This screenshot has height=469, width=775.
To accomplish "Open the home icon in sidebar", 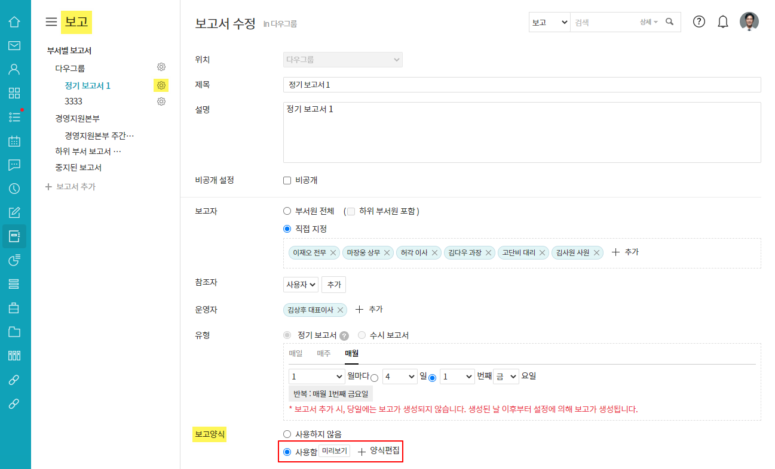I will click(14, 22).
